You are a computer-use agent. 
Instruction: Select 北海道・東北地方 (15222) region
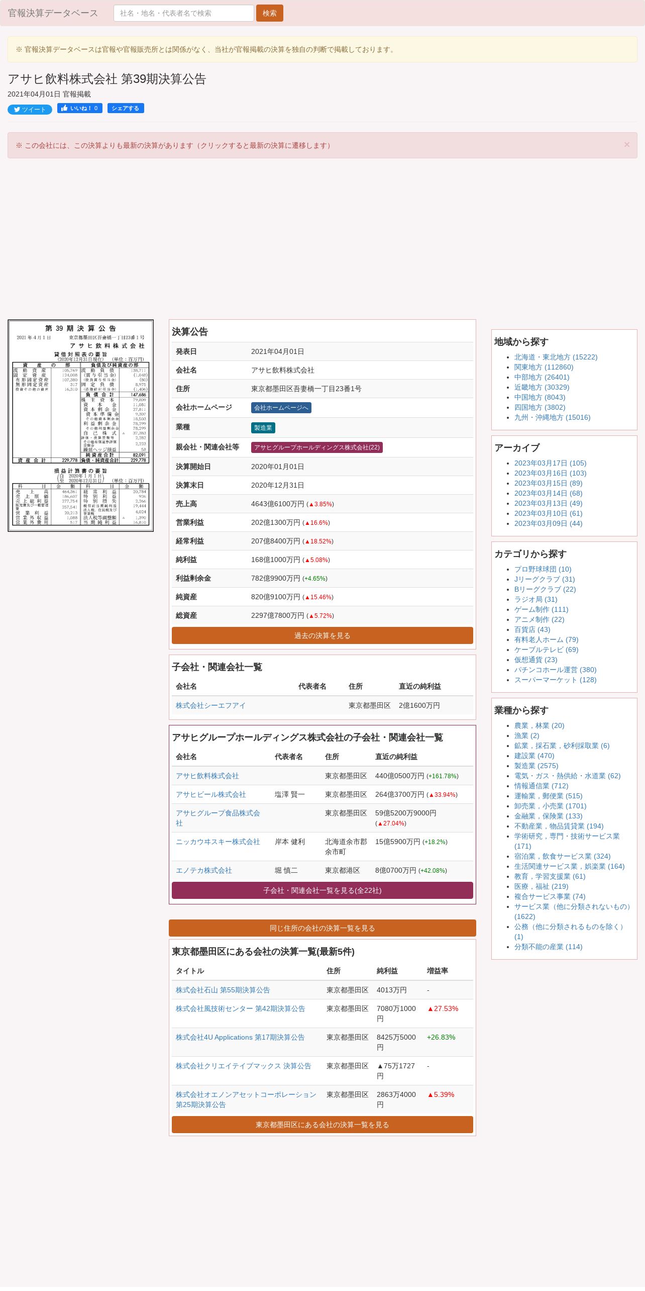pos(556,357)
